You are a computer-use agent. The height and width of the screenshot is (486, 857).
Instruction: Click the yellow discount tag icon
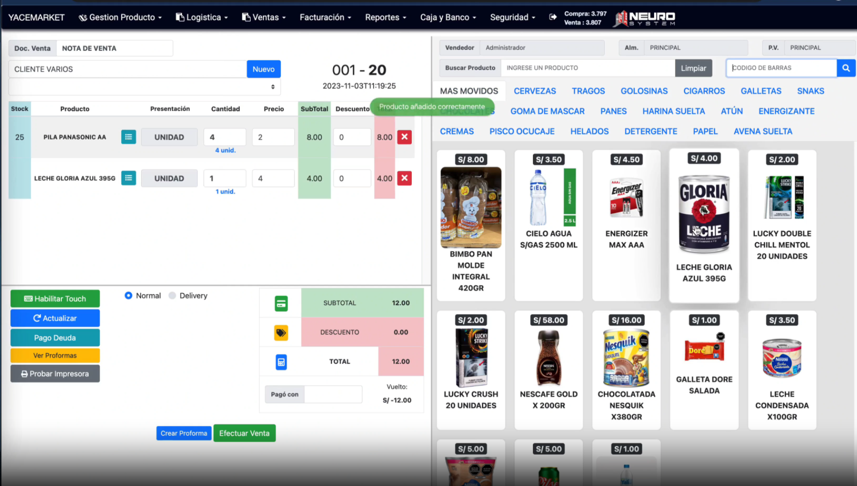coord(281,332)
